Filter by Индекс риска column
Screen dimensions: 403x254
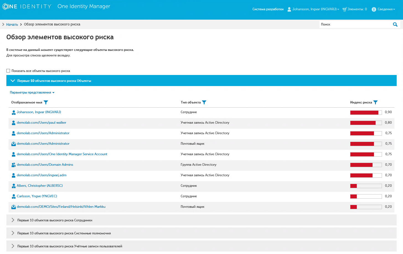point(376,102)
